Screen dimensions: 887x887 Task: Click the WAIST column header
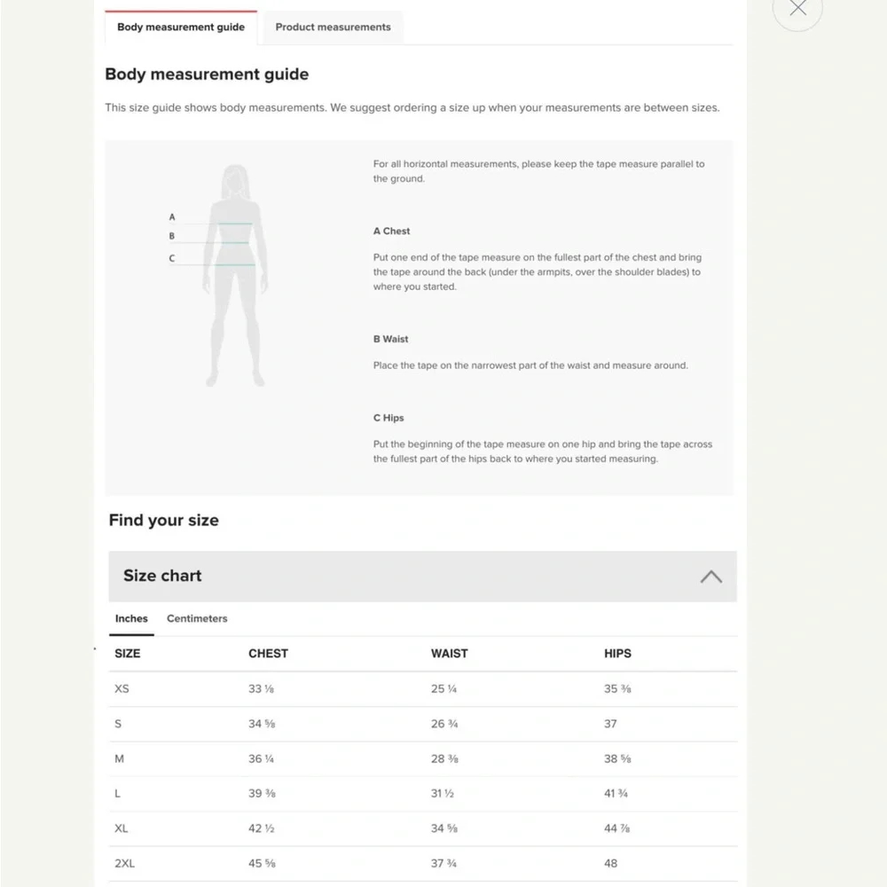[x=449, y=654]
